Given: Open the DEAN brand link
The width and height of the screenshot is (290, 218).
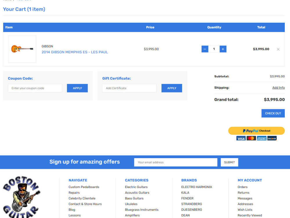Looking at the screenshot, I should [x=186, y=215].
